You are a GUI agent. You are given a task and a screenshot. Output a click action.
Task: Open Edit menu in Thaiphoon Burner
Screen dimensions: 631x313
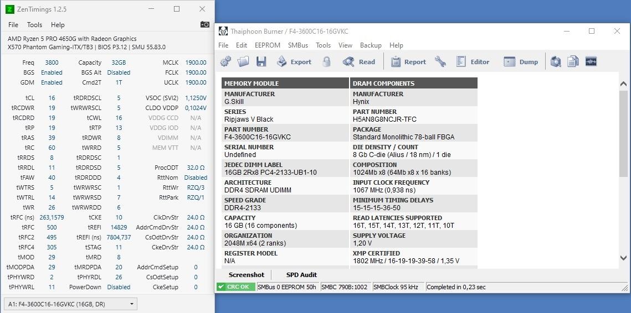[x=242, y=45]
